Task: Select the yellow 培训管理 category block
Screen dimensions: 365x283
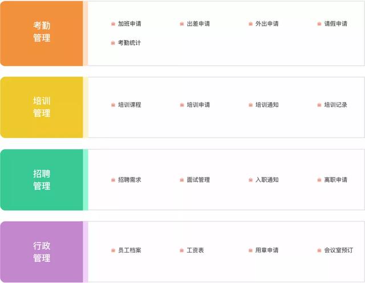Action: (42, 107)
